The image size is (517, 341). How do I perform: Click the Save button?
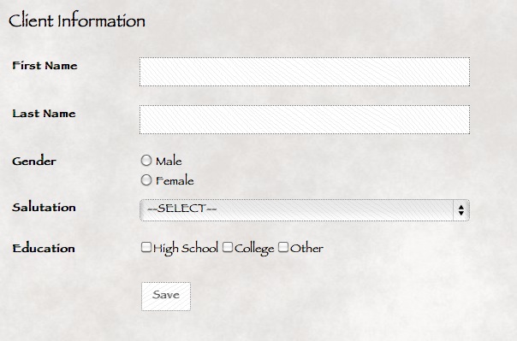coord(166,297)
